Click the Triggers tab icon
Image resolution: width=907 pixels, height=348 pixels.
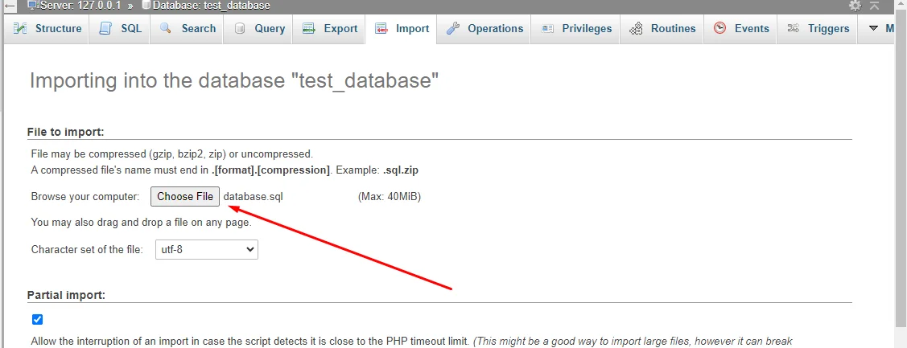coord(793,29)
